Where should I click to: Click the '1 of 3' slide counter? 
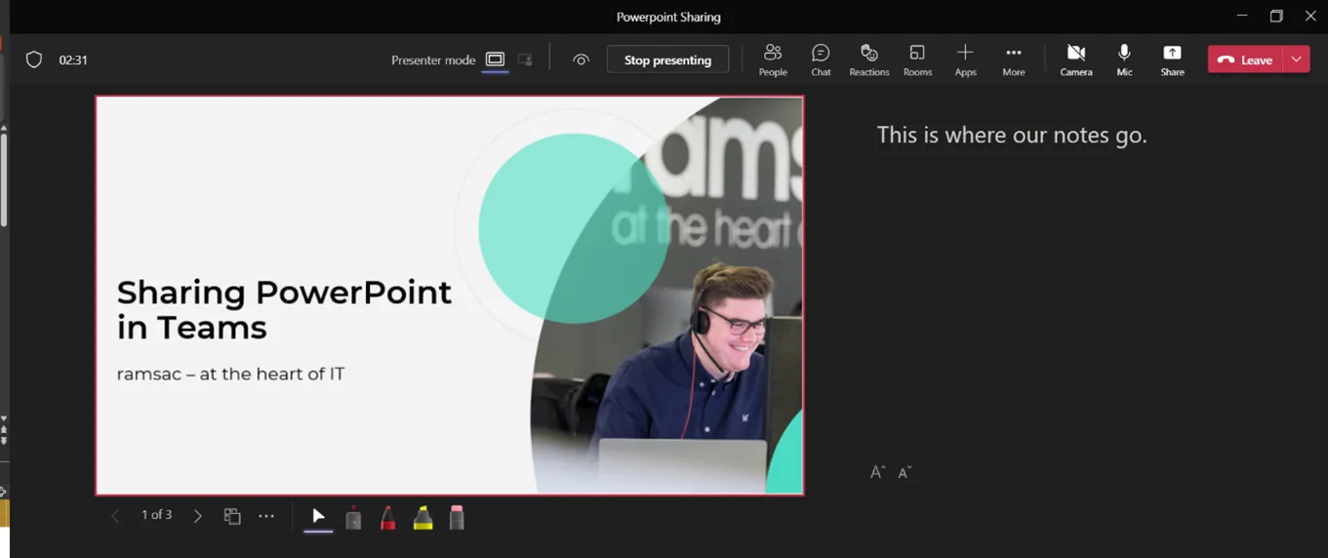(156, 514)
